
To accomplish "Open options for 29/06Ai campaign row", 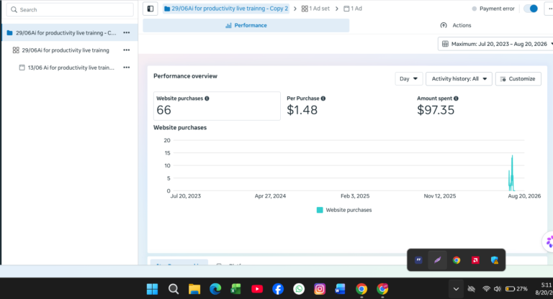I will [126, 33].
